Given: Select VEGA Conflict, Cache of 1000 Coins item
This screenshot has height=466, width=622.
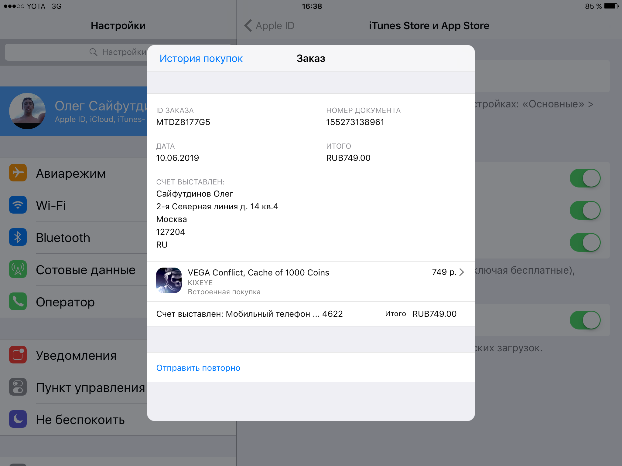Looking at the screenshot, I should (311, 281).
